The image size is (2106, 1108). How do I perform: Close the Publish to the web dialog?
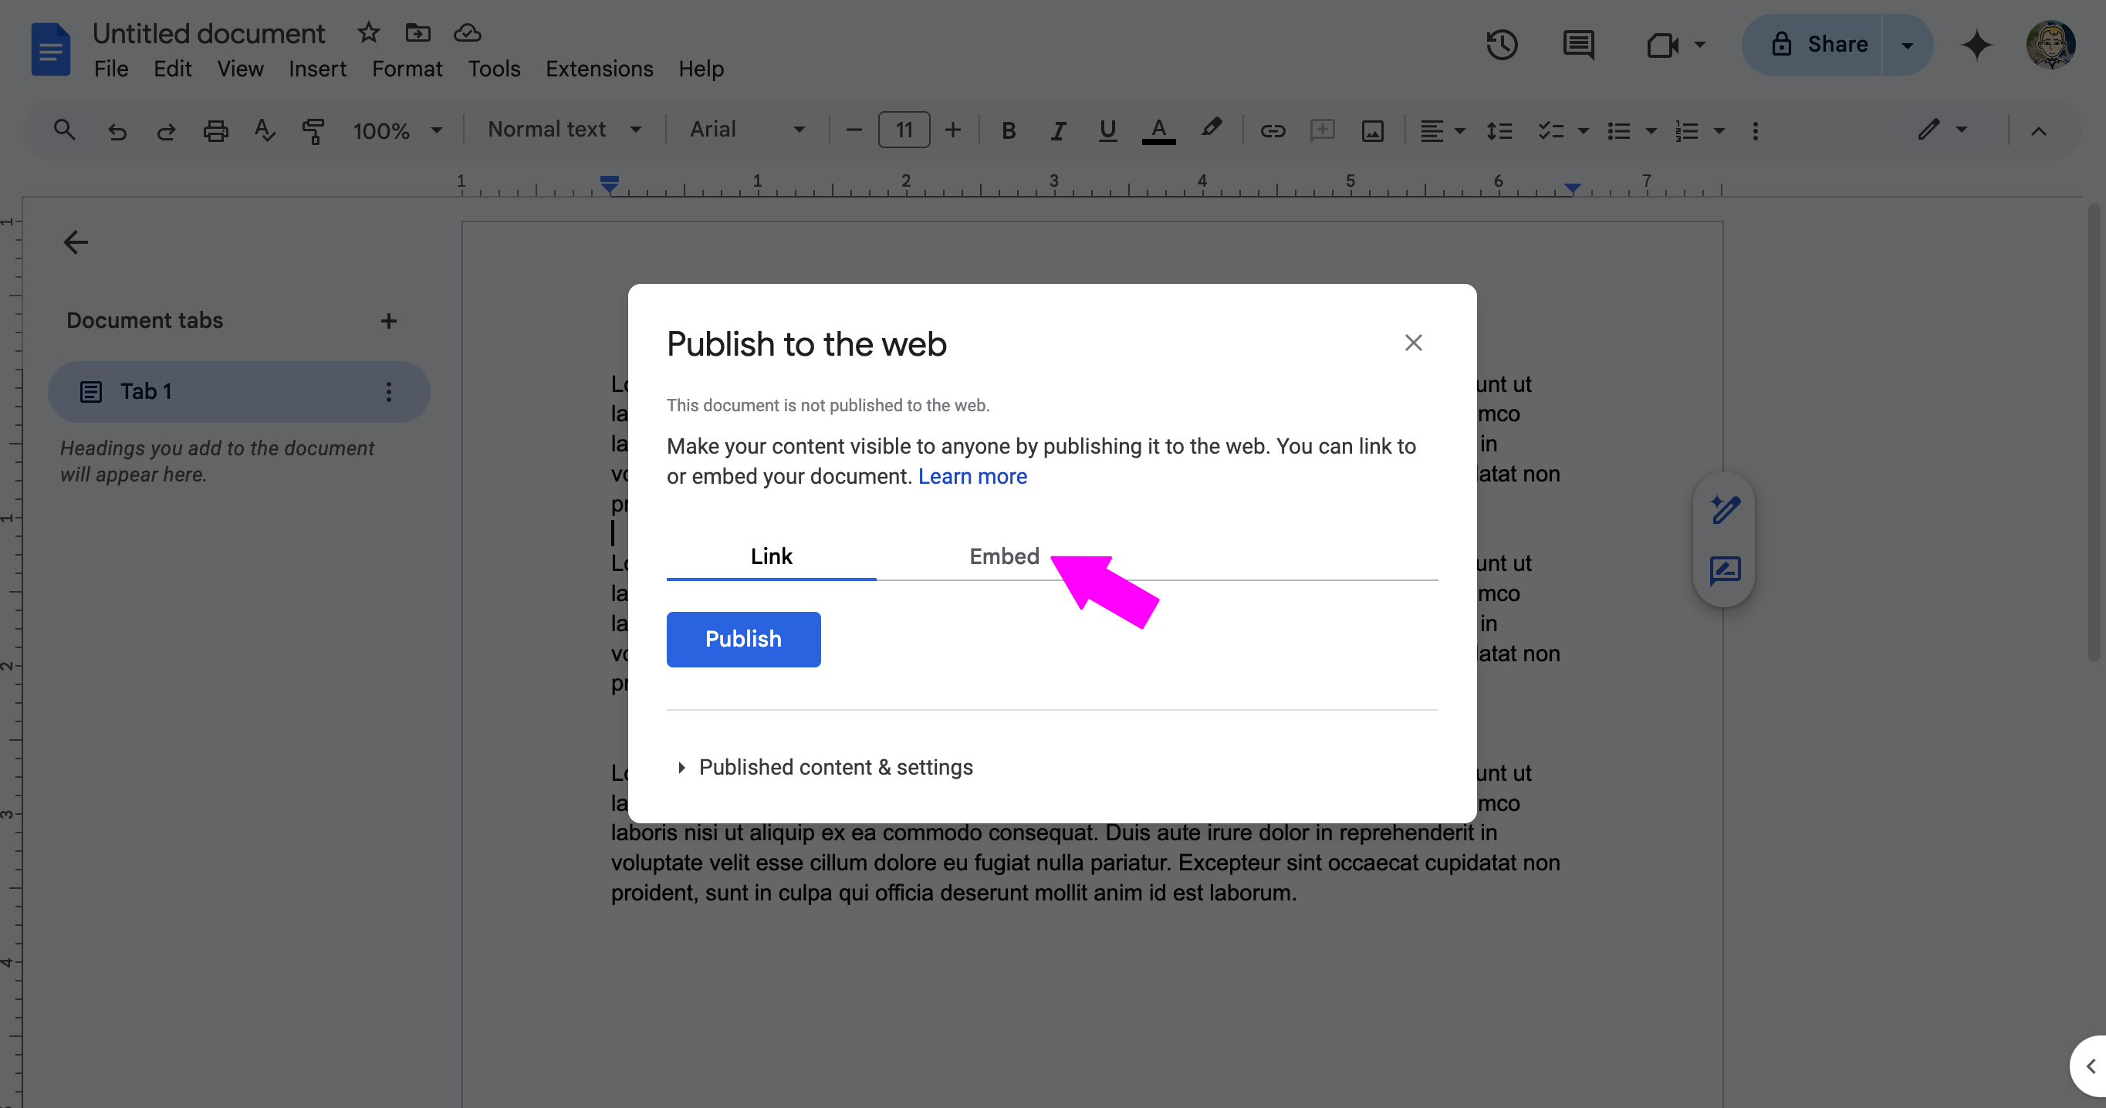1414,343
